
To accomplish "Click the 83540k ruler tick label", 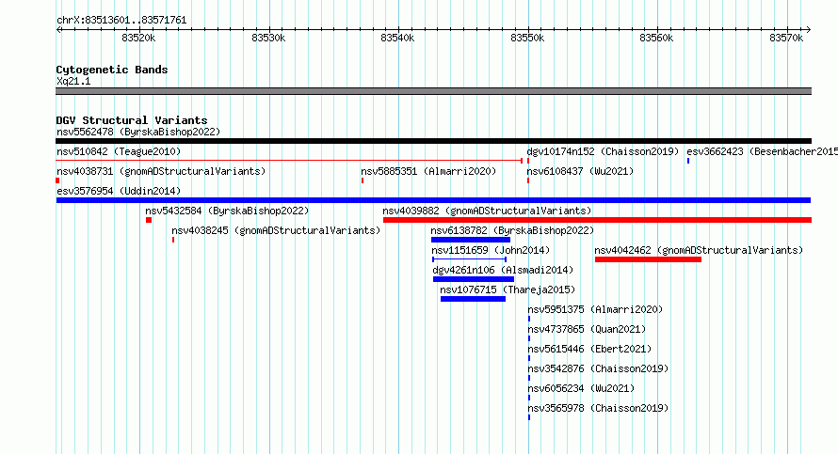I will point(397,38).
